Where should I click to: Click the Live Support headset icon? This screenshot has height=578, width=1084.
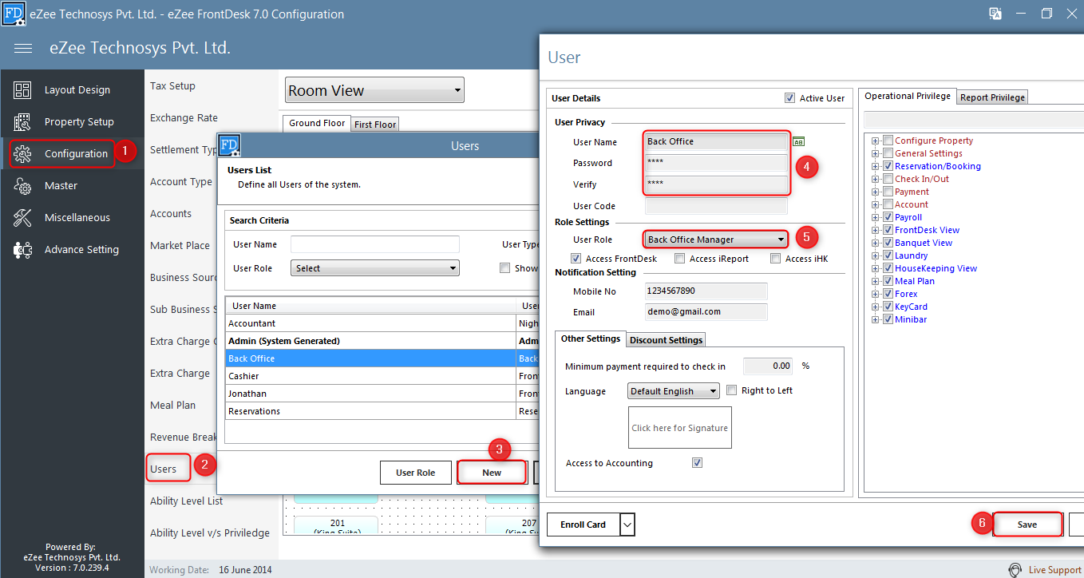[x=1015, y=570]
